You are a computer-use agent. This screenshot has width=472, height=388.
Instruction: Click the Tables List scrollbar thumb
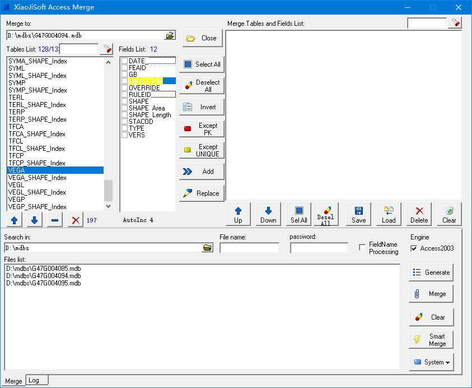point(109,191)
